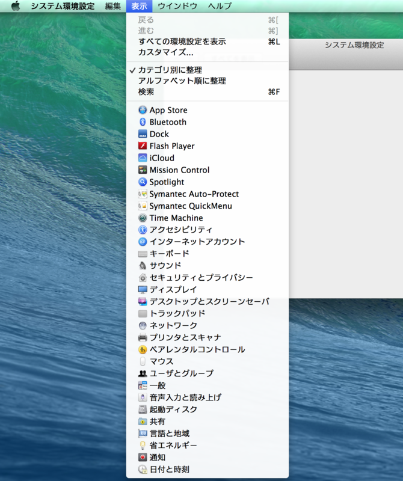
Task: Select the 言語と地域 flag icon
Action: point(143,433)
